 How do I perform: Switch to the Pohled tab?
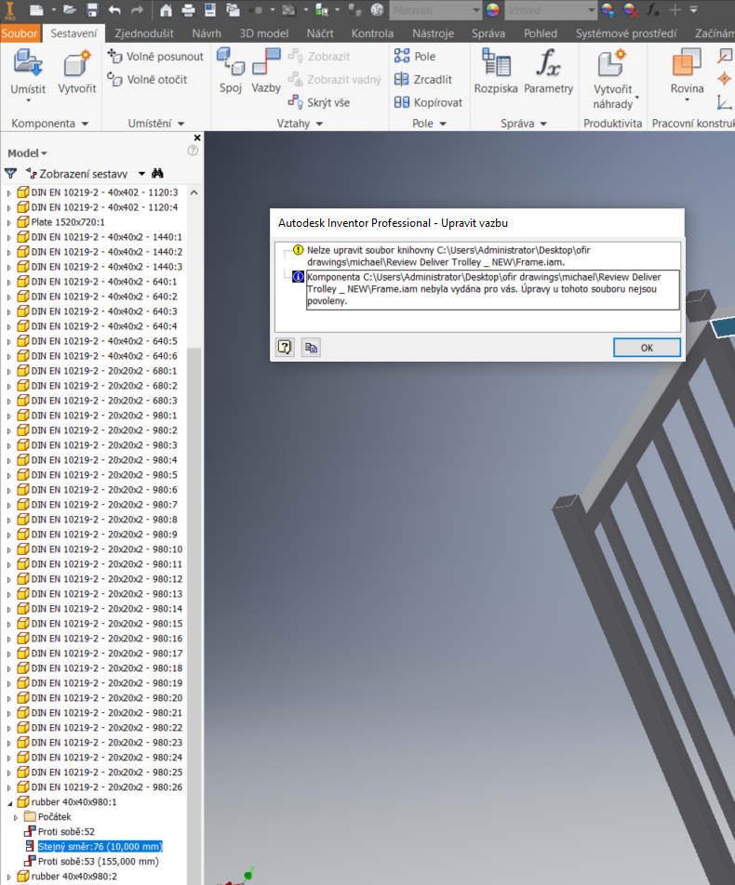(x=541, y=33)
